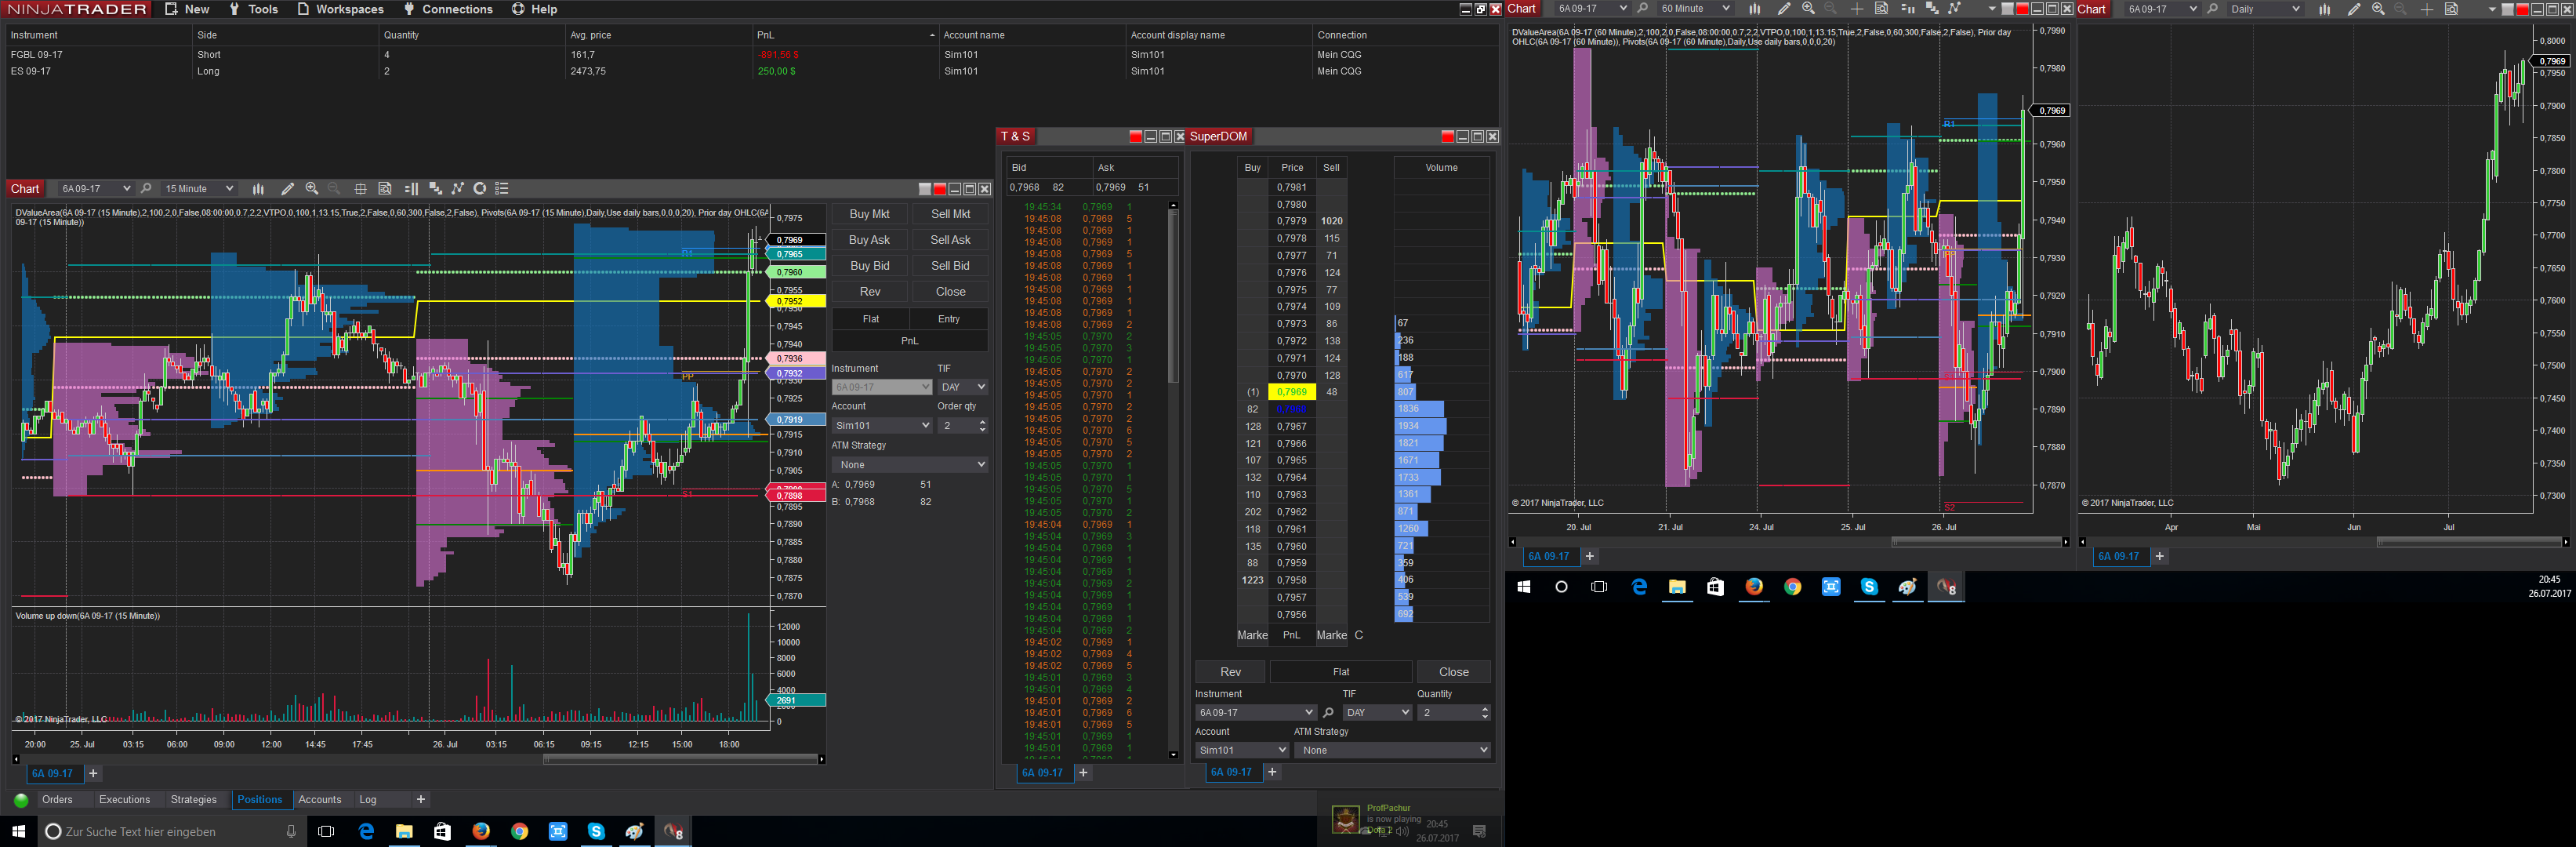Open Firefox from the left taskbar
Screen dimensions: 2576x847
481,831
